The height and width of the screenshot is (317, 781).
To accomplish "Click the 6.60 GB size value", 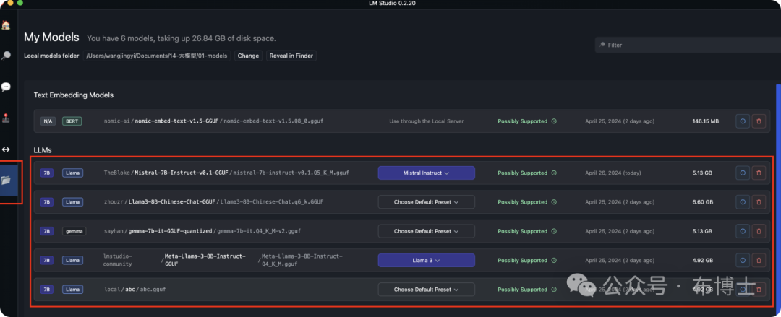I will point(703,202).
